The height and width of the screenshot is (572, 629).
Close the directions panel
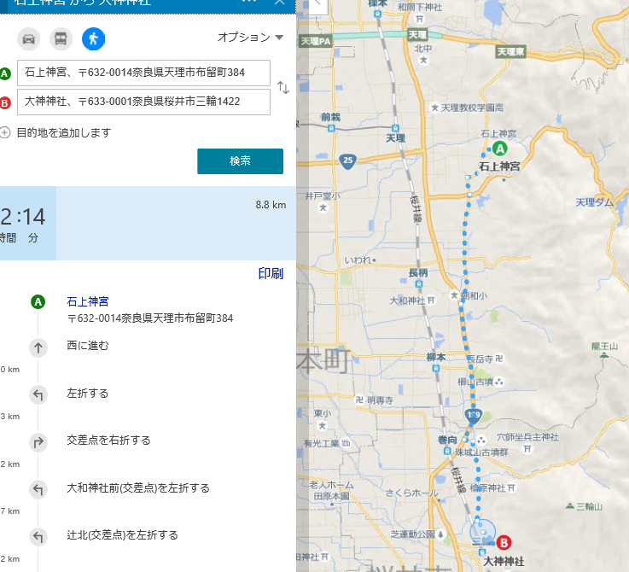click(279, 3)
